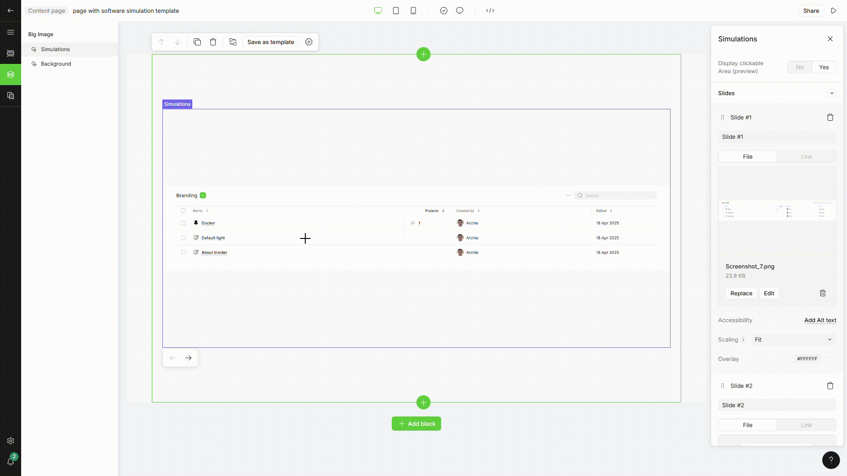Click the Add Alt text link

[x=820, y=320]
